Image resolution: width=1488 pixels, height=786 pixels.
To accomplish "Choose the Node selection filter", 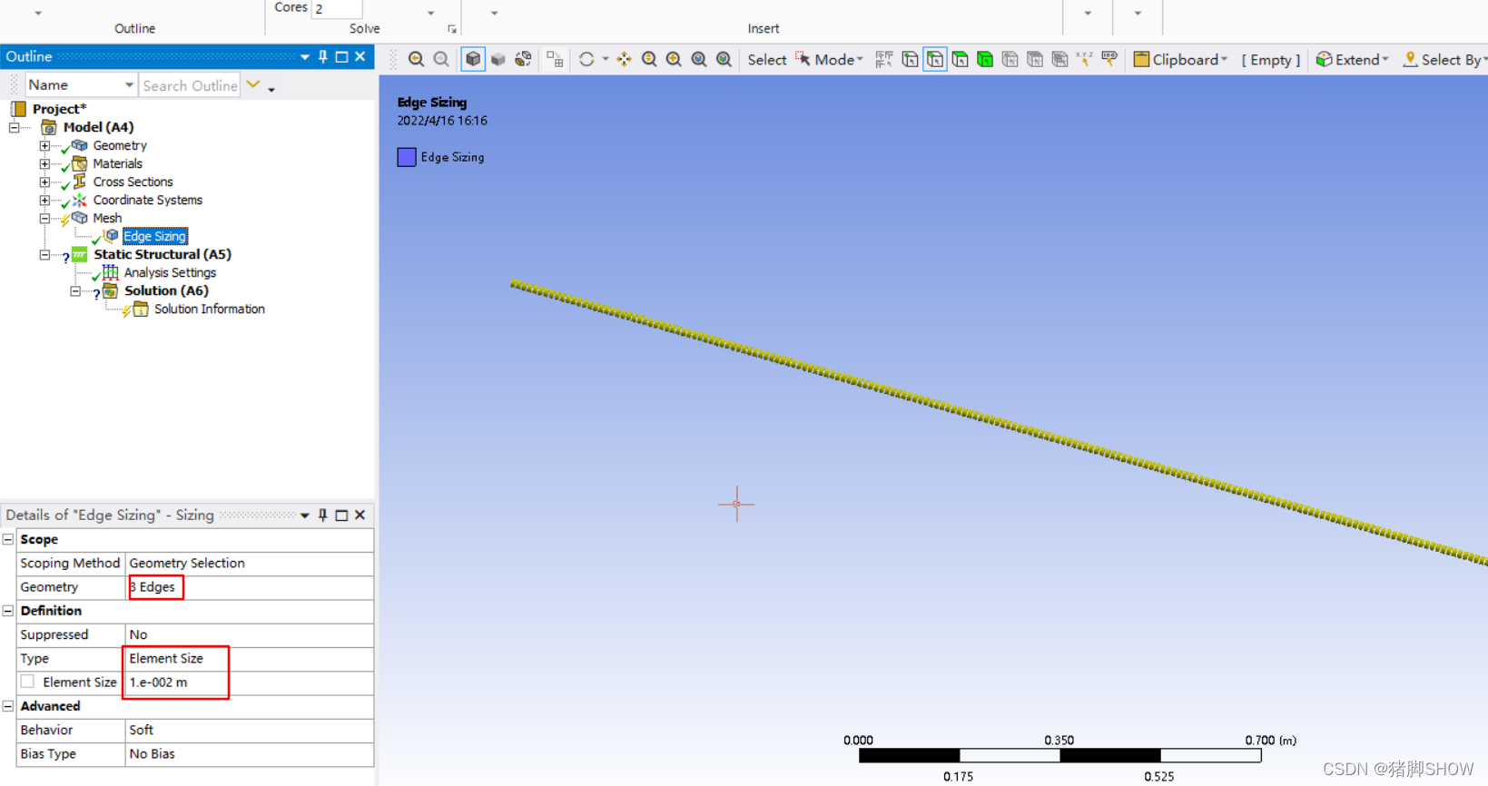I will tap(1010, 60).
